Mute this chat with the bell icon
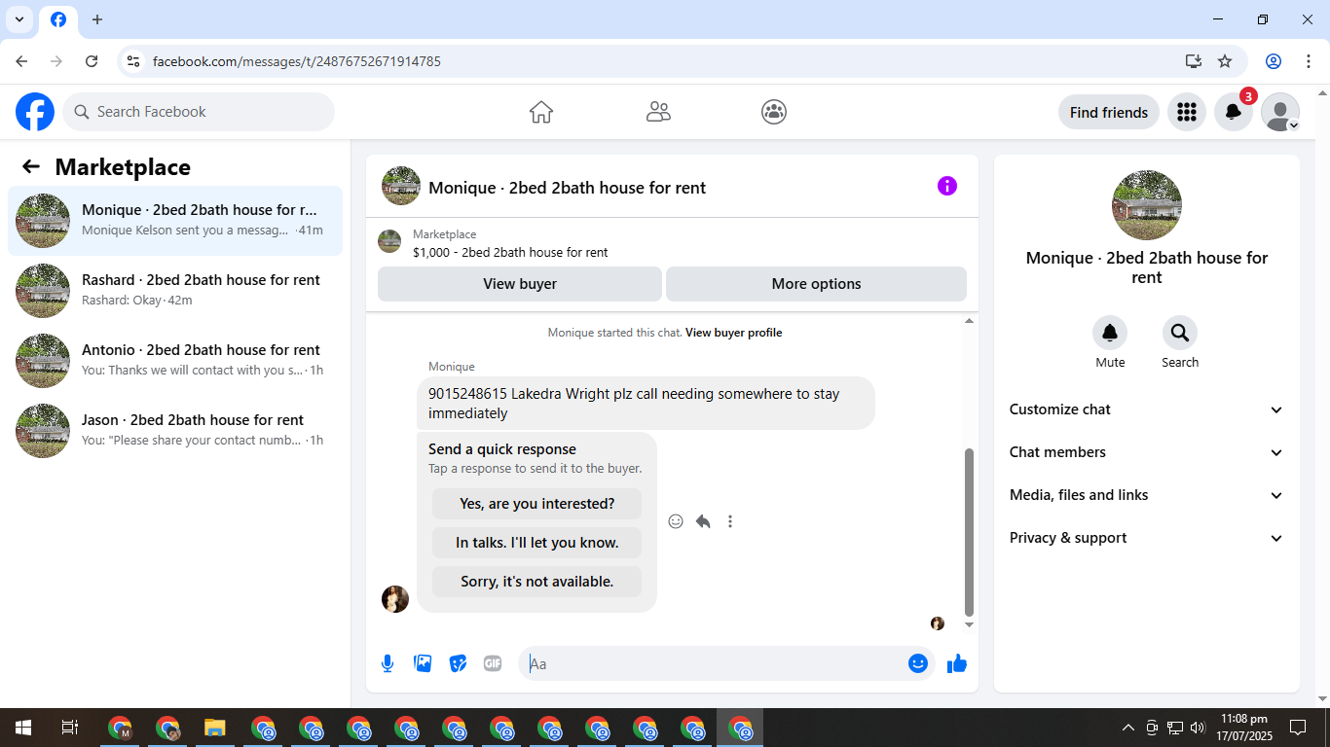Image resolution: width=1330 pixels, height=747 pixels. (1110, 334)
